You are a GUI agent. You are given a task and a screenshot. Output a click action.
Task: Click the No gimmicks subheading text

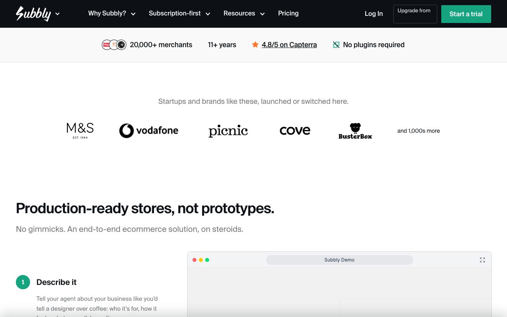coord(130,229)
